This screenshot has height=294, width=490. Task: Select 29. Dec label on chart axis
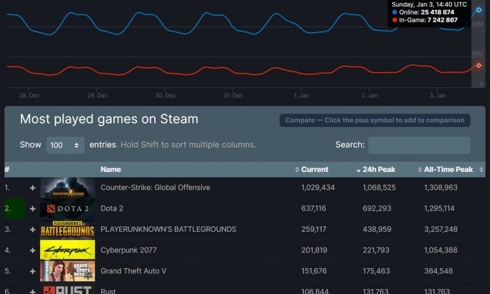pyautogui.click(x=97, y=96)
